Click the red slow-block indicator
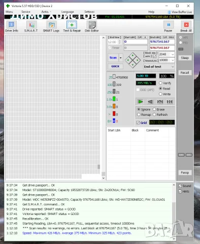Screen dimensions: 200x244 click(114, 113)
